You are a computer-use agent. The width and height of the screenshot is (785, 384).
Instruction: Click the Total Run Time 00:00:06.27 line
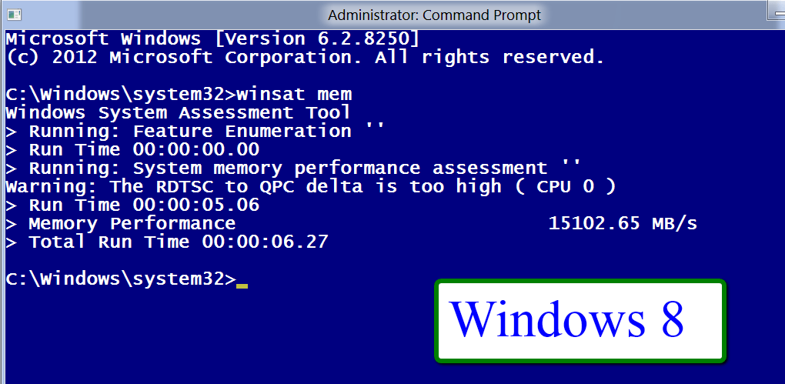(167, 242)
